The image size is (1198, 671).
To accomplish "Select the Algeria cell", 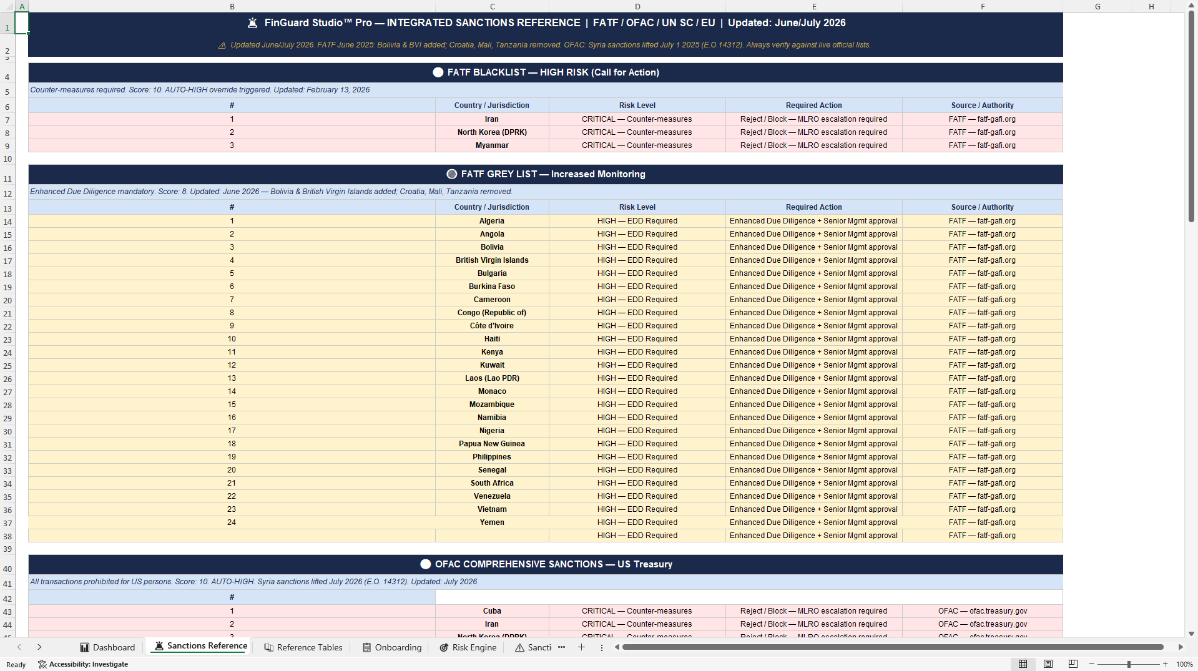I will [x=492, y=221].
